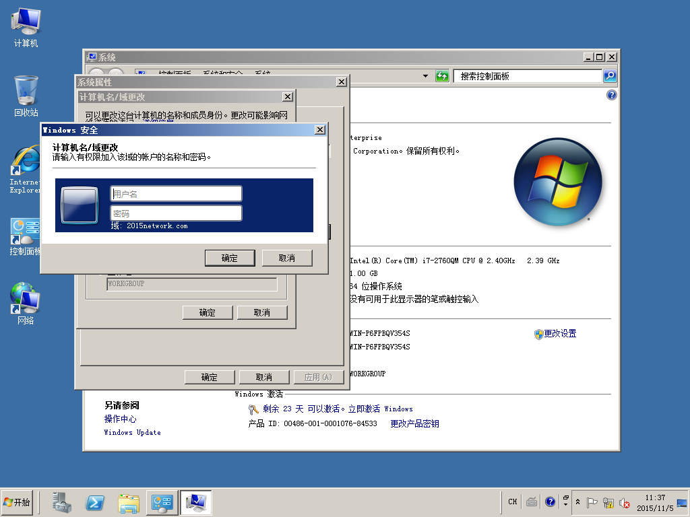Open the Windows Update link
Viewport: 690px width, 517px height.
132,433
